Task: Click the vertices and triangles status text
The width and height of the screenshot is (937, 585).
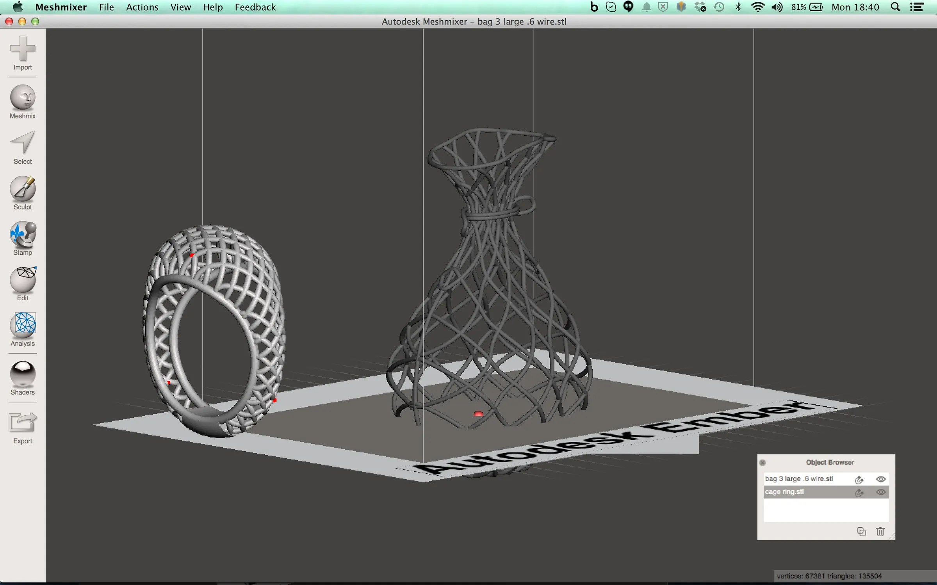Action: [829, 576]
